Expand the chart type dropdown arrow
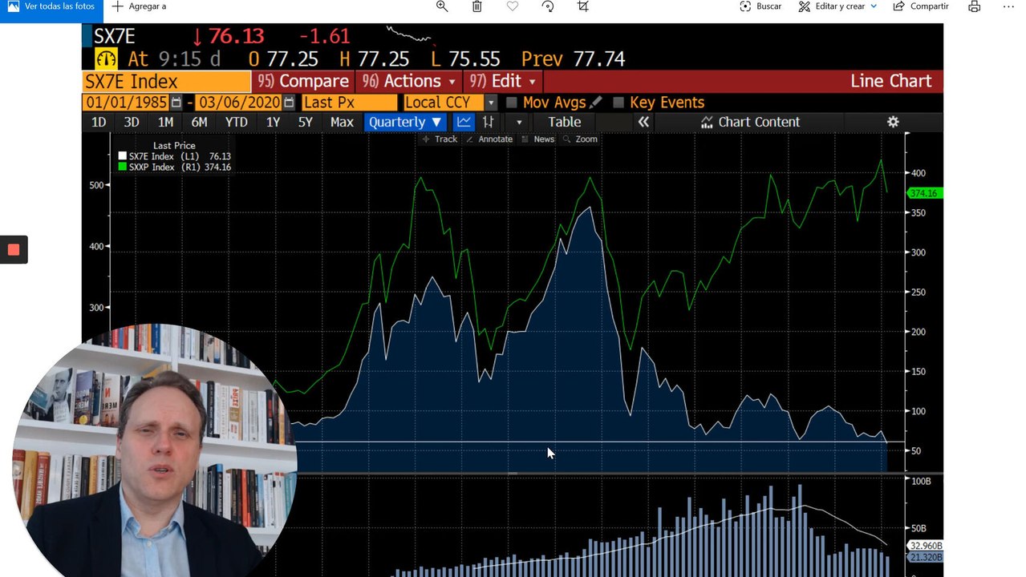1026x577 pixels. [x=519, y=122]
